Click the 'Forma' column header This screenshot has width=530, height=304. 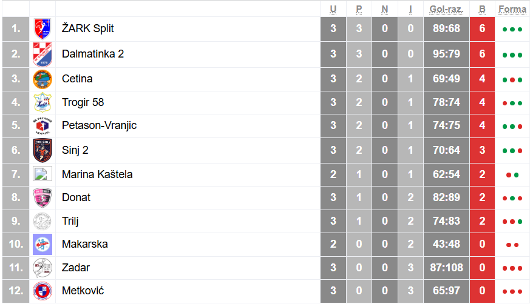point(512,9)
